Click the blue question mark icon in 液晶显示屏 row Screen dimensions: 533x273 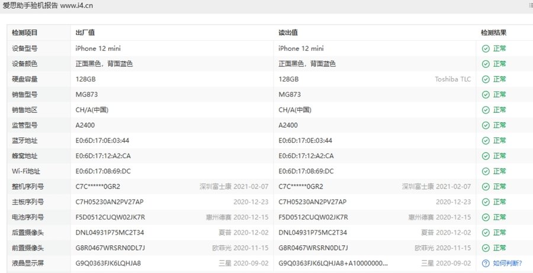[x=486, y=263]
